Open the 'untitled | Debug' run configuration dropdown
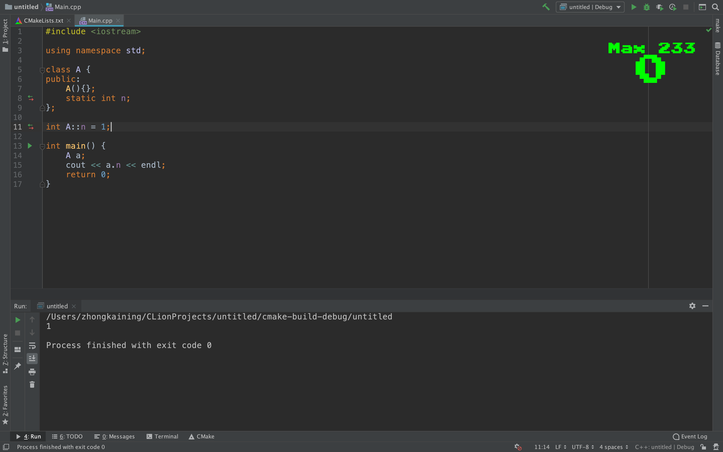 (590, 7)
